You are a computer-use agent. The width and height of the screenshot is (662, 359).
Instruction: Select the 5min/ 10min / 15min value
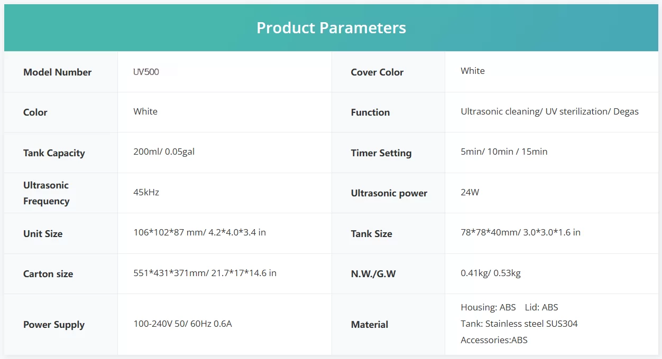coord(504,152)
